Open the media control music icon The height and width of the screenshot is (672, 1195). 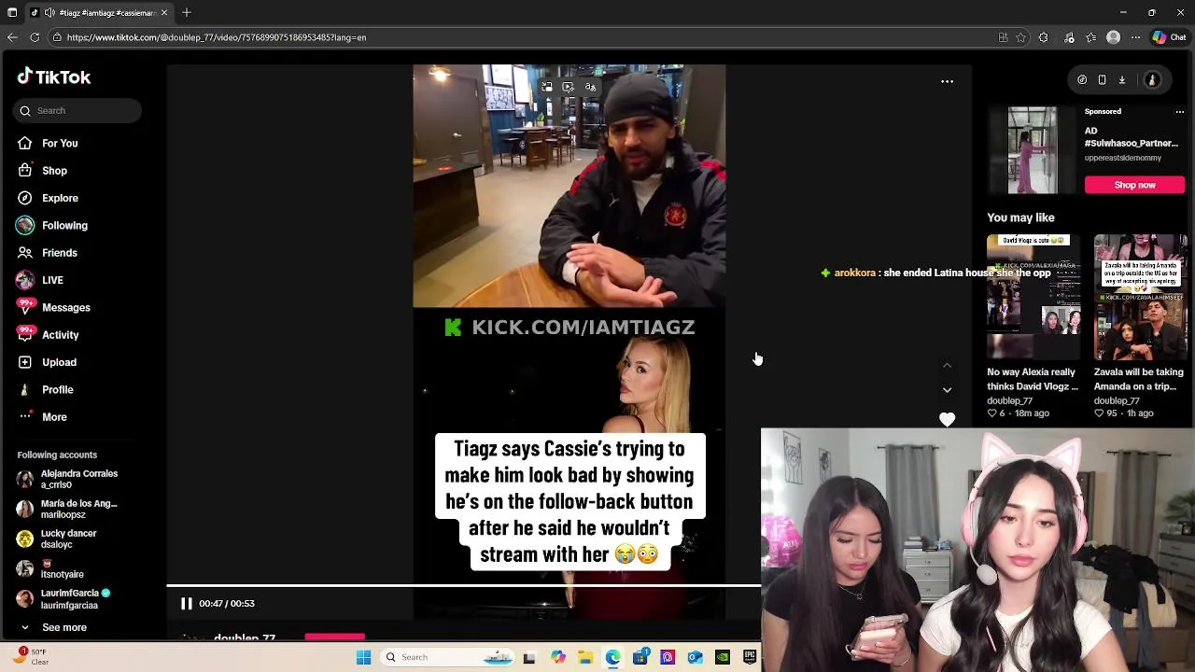tap(1069, 37)
